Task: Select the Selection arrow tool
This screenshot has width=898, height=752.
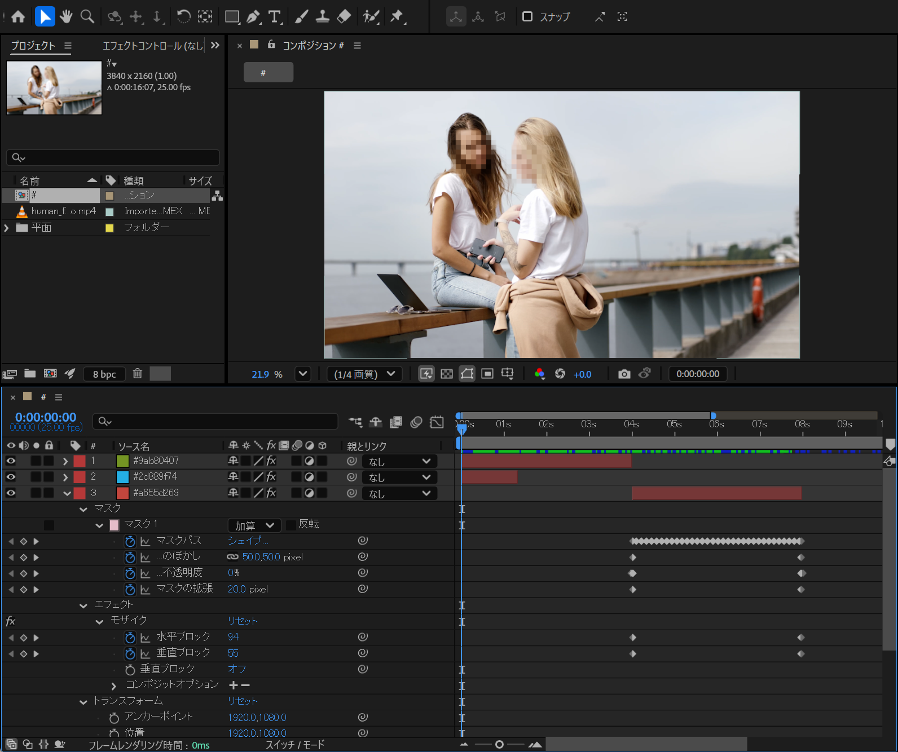Action: click(45, 17)
